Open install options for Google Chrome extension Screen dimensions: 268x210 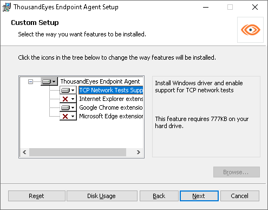pyautogui.click(x=68, y=107)
